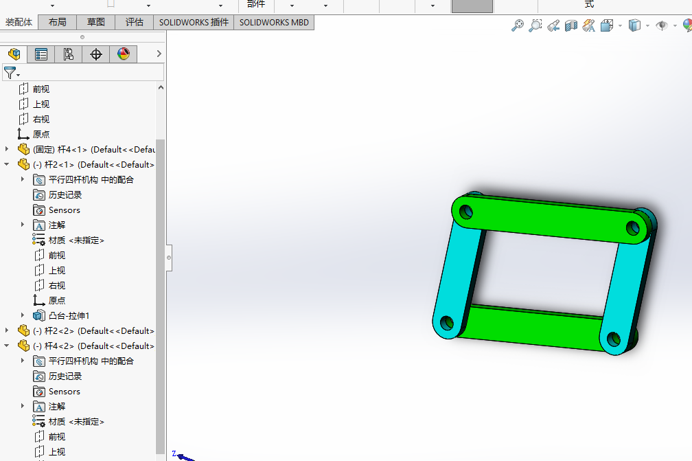This screenshot has height=461, width=692.
Task: Expand manager tabs with the right chevron
Action: [x=159, y=54]
